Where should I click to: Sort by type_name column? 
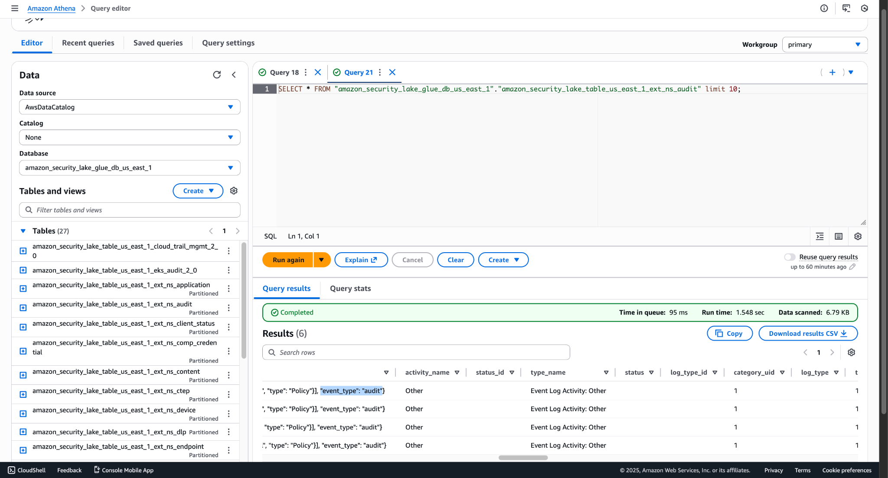pos(606,373)
